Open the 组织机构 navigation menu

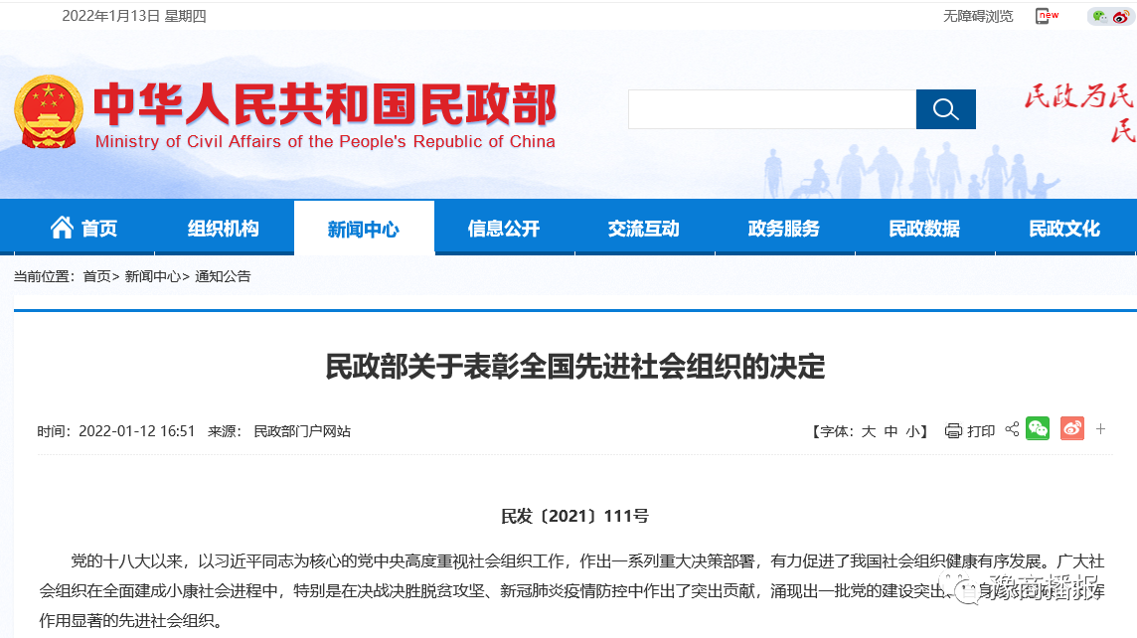pos(224,229)
